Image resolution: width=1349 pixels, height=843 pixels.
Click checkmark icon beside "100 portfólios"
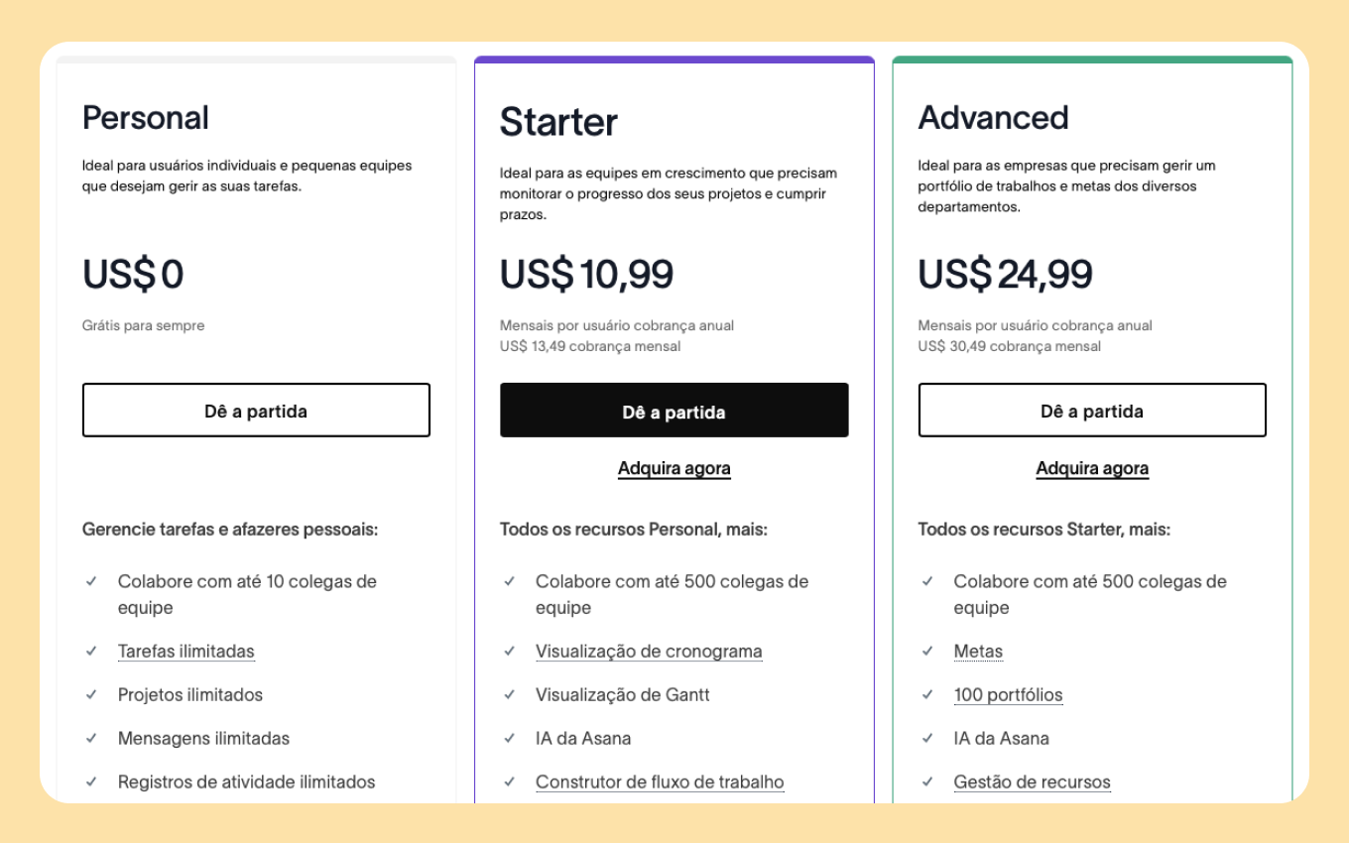click(x=927, y=695)
